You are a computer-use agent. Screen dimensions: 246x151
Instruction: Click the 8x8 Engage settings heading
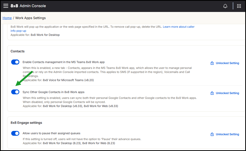point(26,123)
